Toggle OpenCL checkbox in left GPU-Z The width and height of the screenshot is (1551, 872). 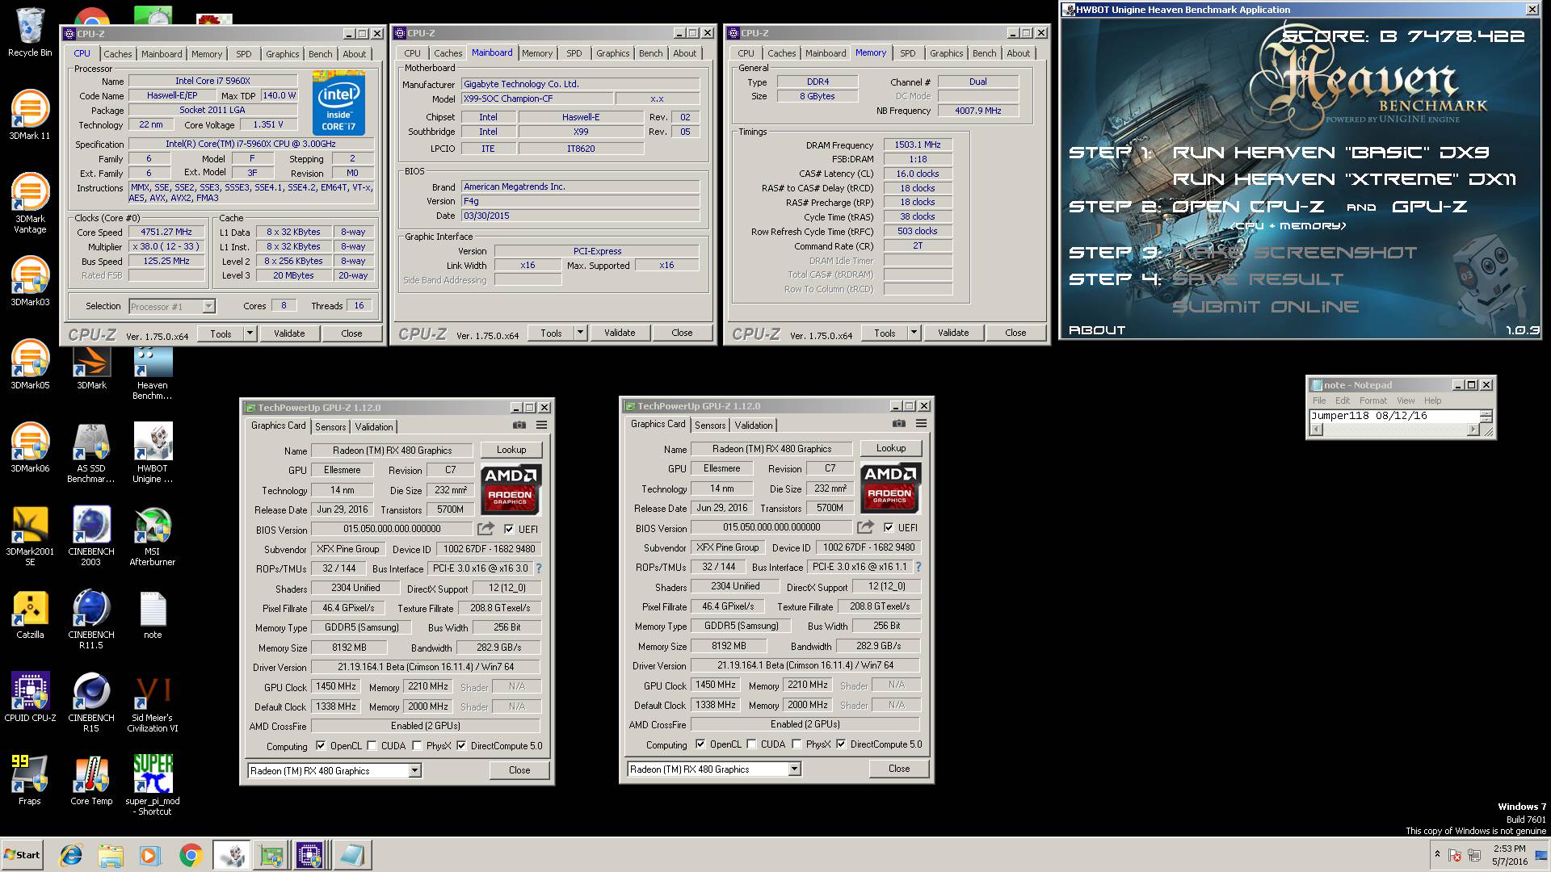(321, 746)
